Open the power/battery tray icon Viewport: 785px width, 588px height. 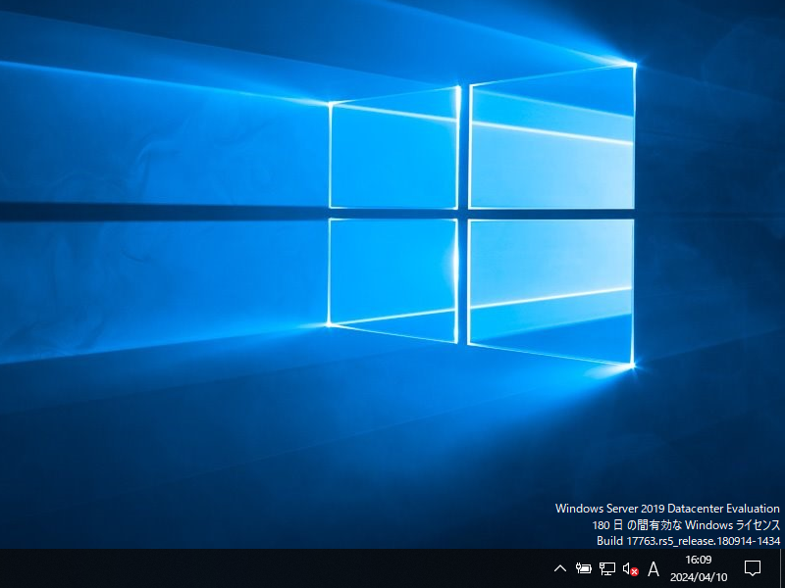coord(584,568)
